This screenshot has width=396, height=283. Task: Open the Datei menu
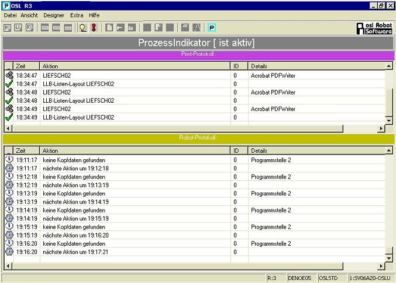[10, 15]
